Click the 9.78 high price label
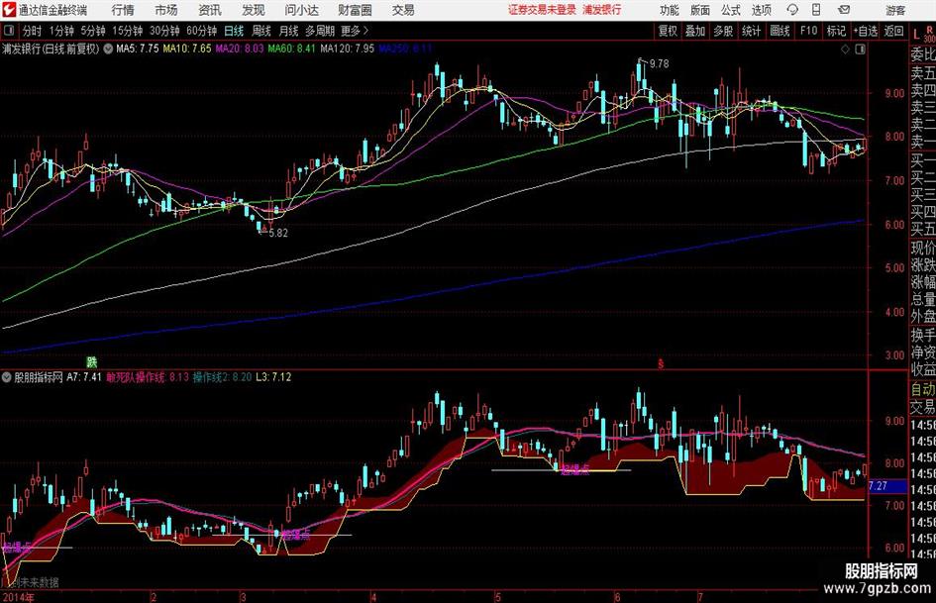The width and height of the screenshot is (936, 603). 659,63
